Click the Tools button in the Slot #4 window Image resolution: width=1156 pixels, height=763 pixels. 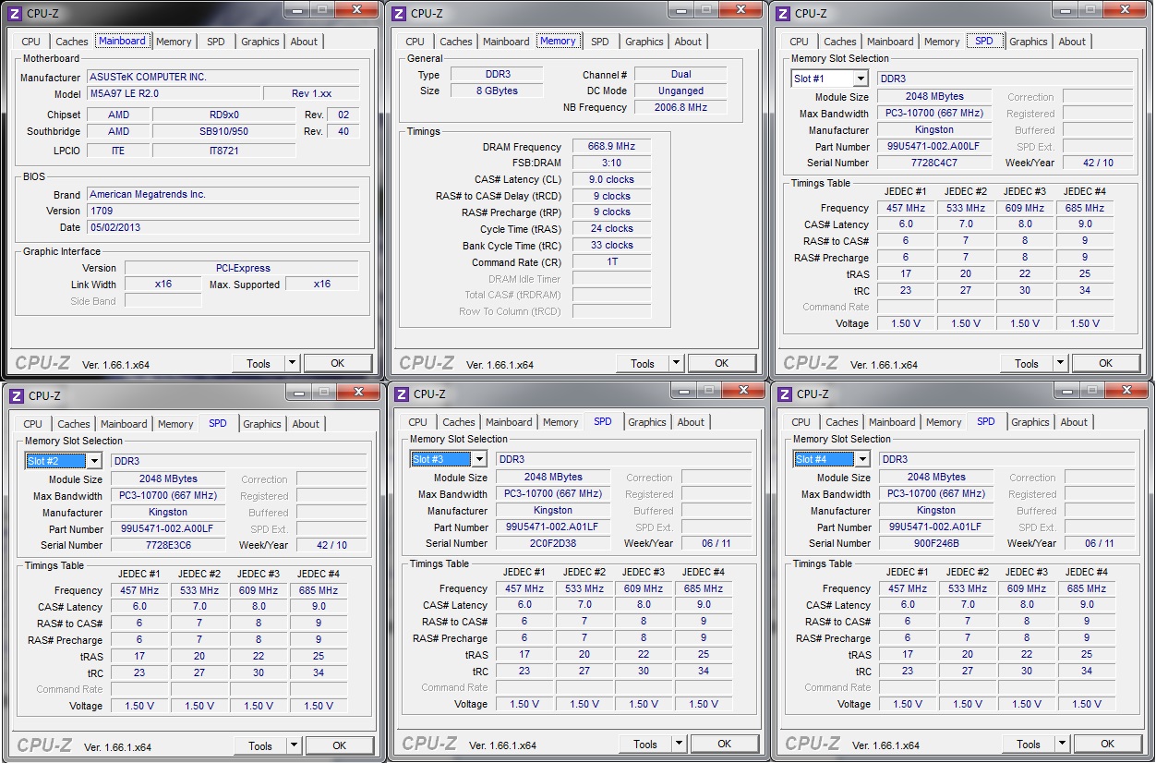[1029, 744]
